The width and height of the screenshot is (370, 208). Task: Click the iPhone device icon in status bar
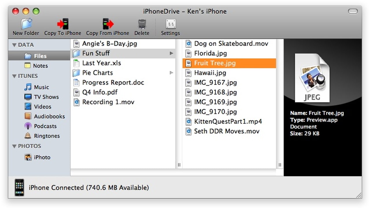pyautogui.click(x=19, y=187)
